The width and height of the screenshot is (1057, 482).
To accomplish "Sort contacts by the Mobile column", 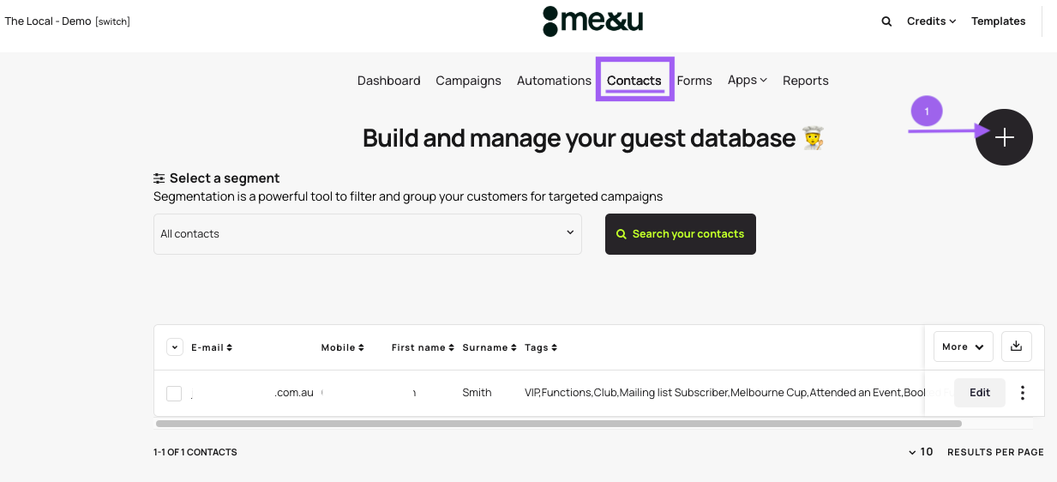I will [342, 347].
